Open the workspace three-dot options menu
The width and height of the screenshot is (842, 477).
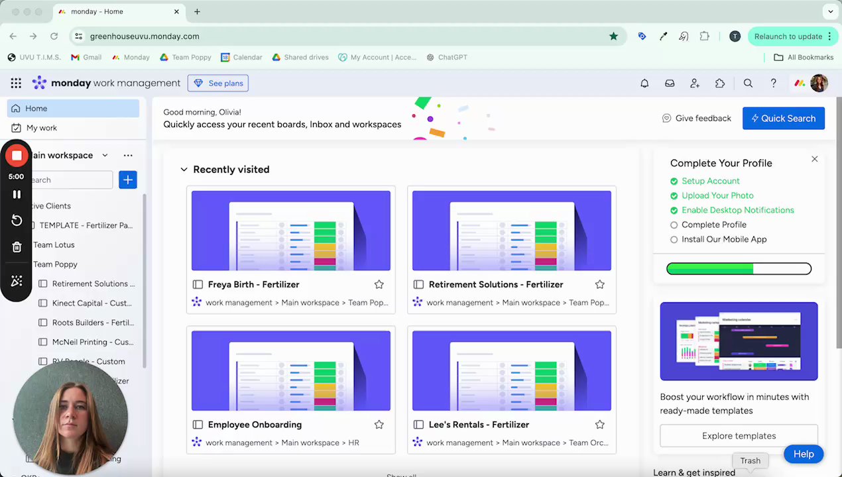128,155
